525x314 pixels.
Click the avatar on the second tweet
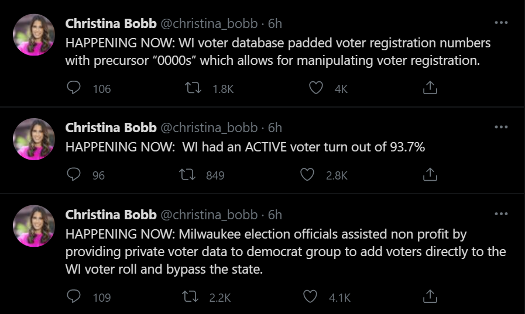pyautogui.click(x=34, y=139)
